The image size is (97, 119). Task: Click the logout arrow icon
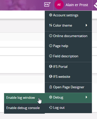(x=51, y=107)
